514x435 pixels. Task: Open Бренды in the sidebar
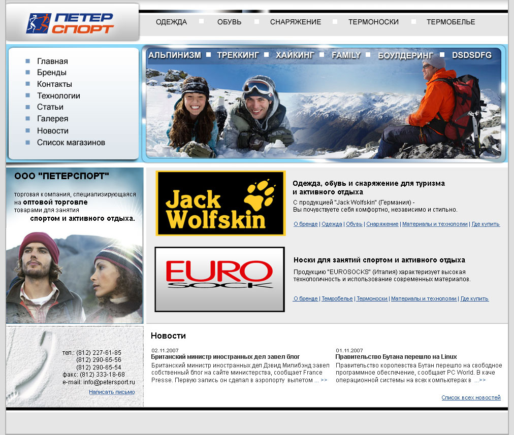[52, 73]
